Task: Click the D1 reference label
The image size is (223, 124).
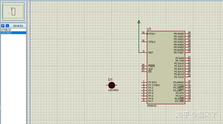Action: [x=110, y=80]
